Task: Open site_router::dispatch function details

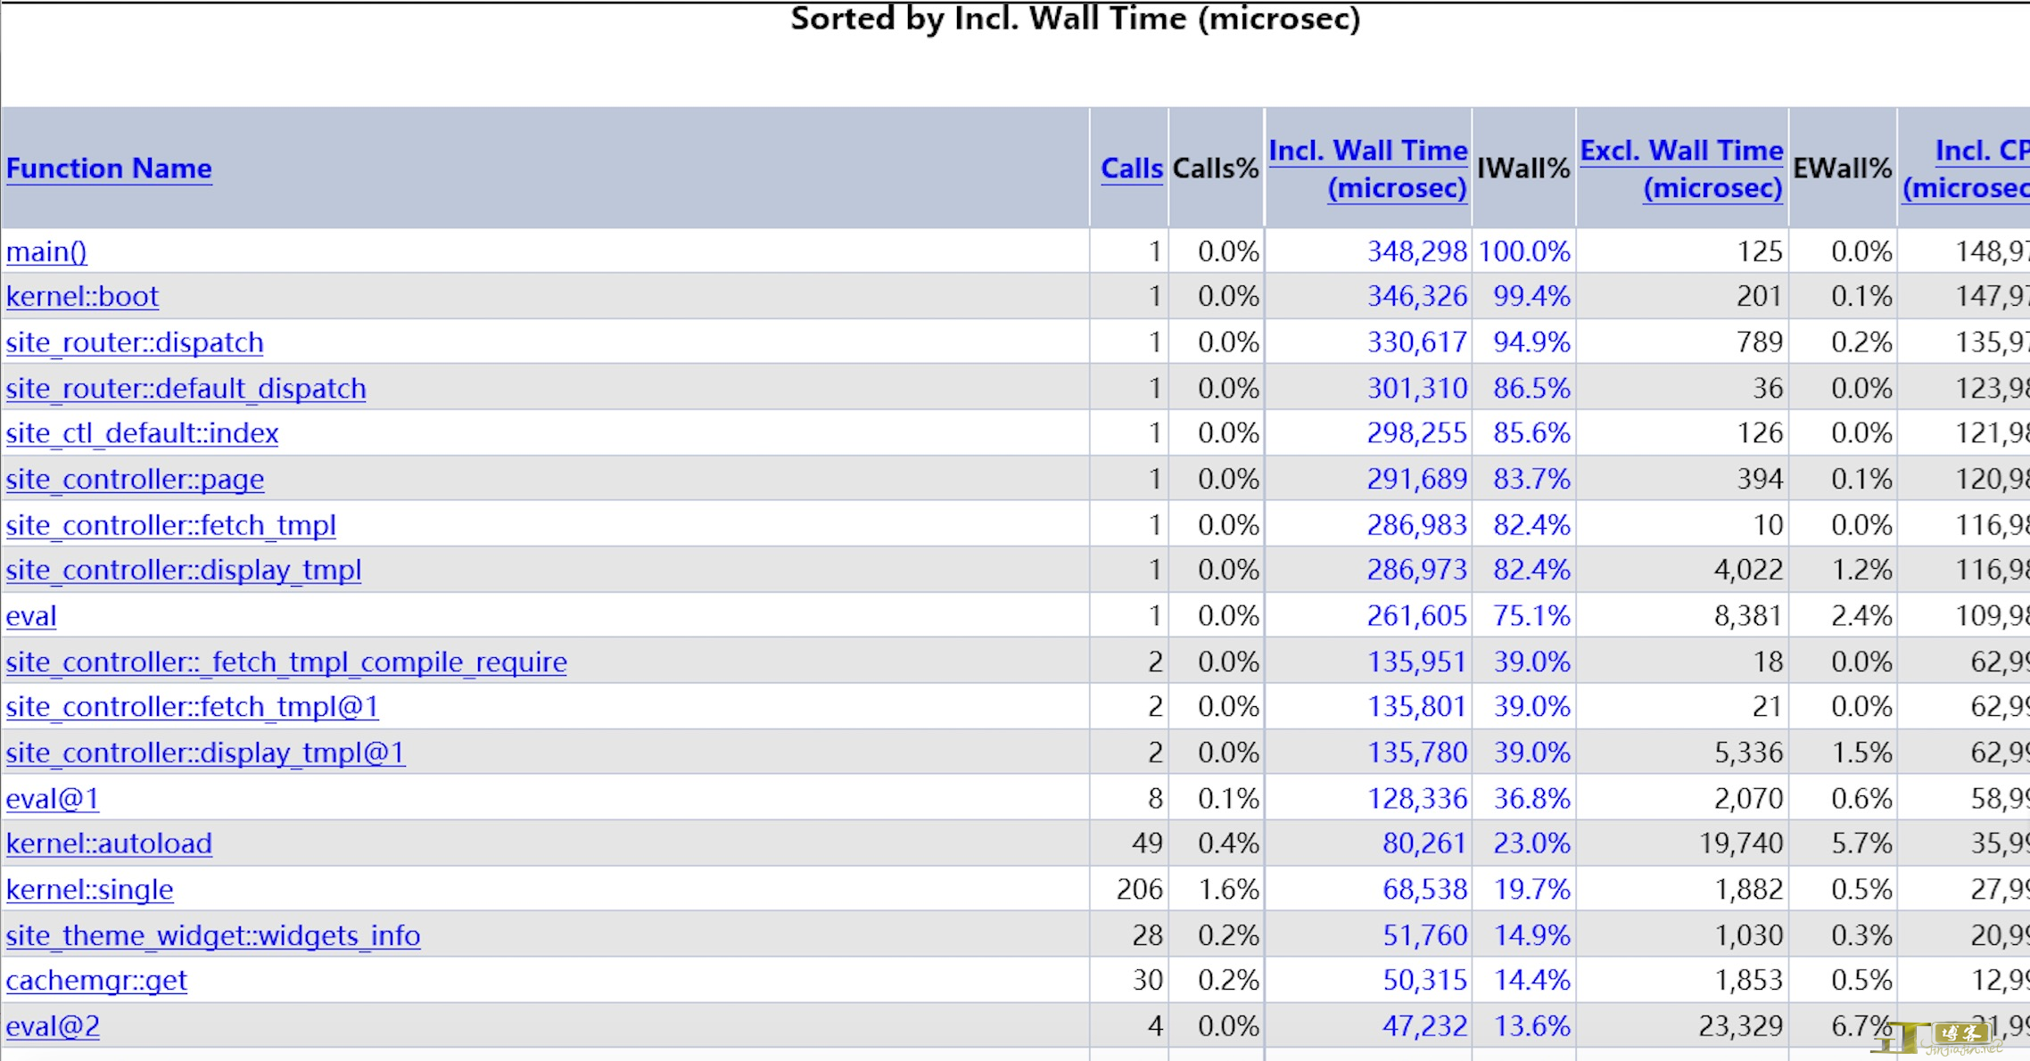Action: click(x=135, y=343)
